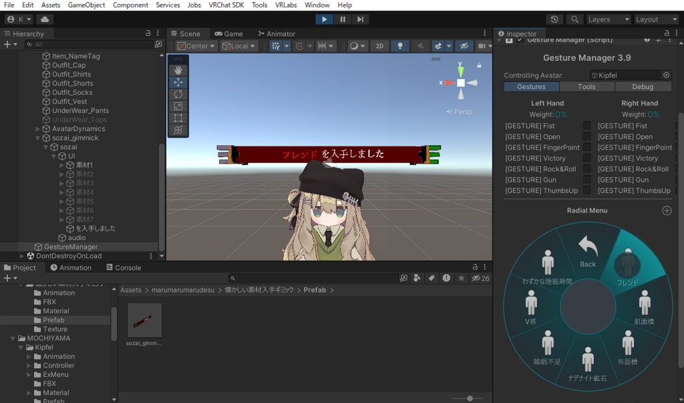Click Back in the radial menu
684x403 pixels.
click(x=588, y=253)
